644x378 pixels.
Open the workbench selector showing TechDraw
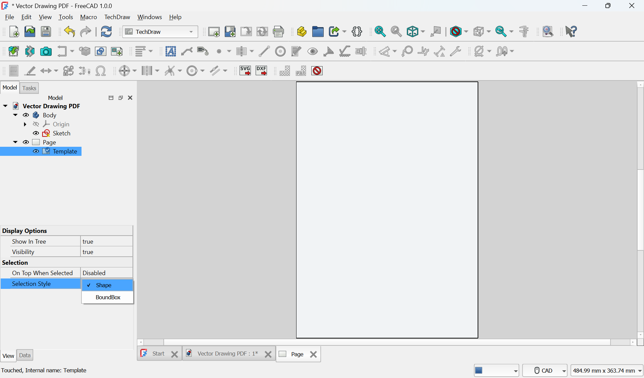160,31
